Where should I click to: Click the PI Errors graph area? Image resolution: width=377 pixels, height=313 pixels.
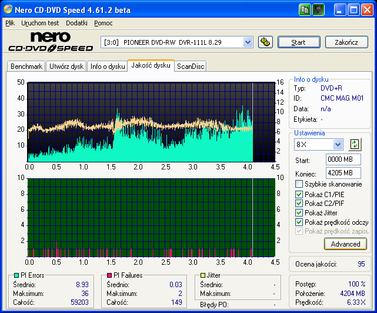click(x=151, y=122)
